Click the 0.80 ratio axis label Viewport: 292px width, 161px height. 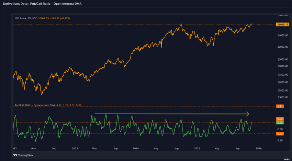pyautogui.click(x=279, y=129)
